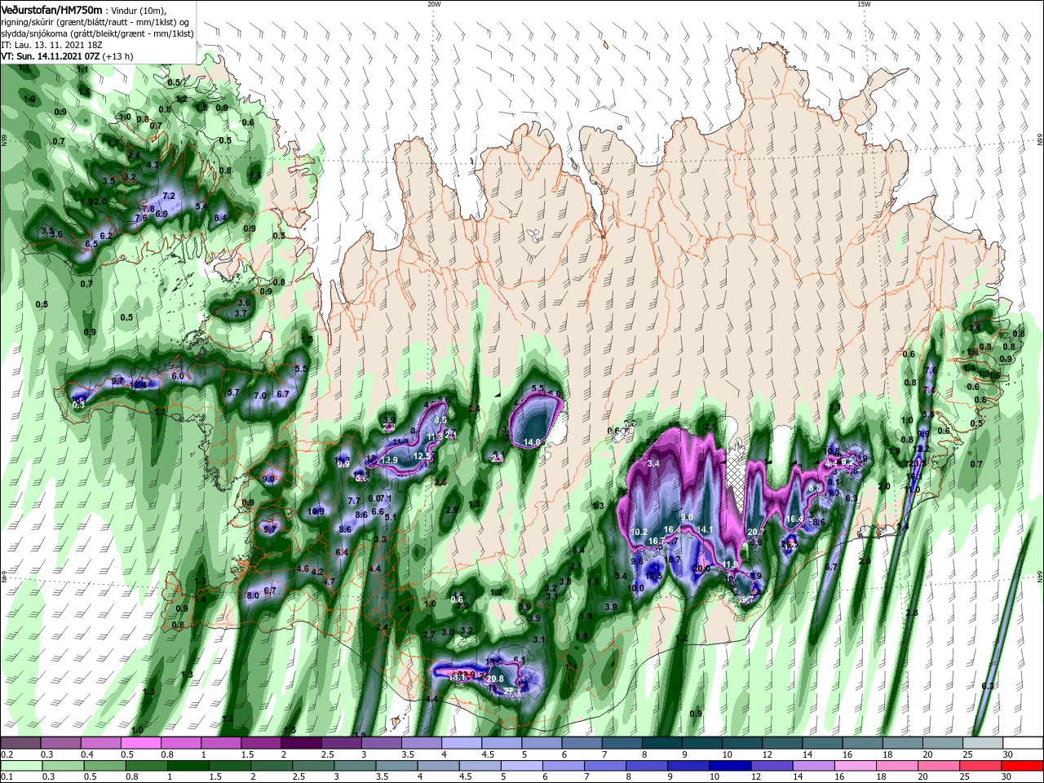Select the dark teal swatch starting at 8, upper legend

tap(661, 743)
